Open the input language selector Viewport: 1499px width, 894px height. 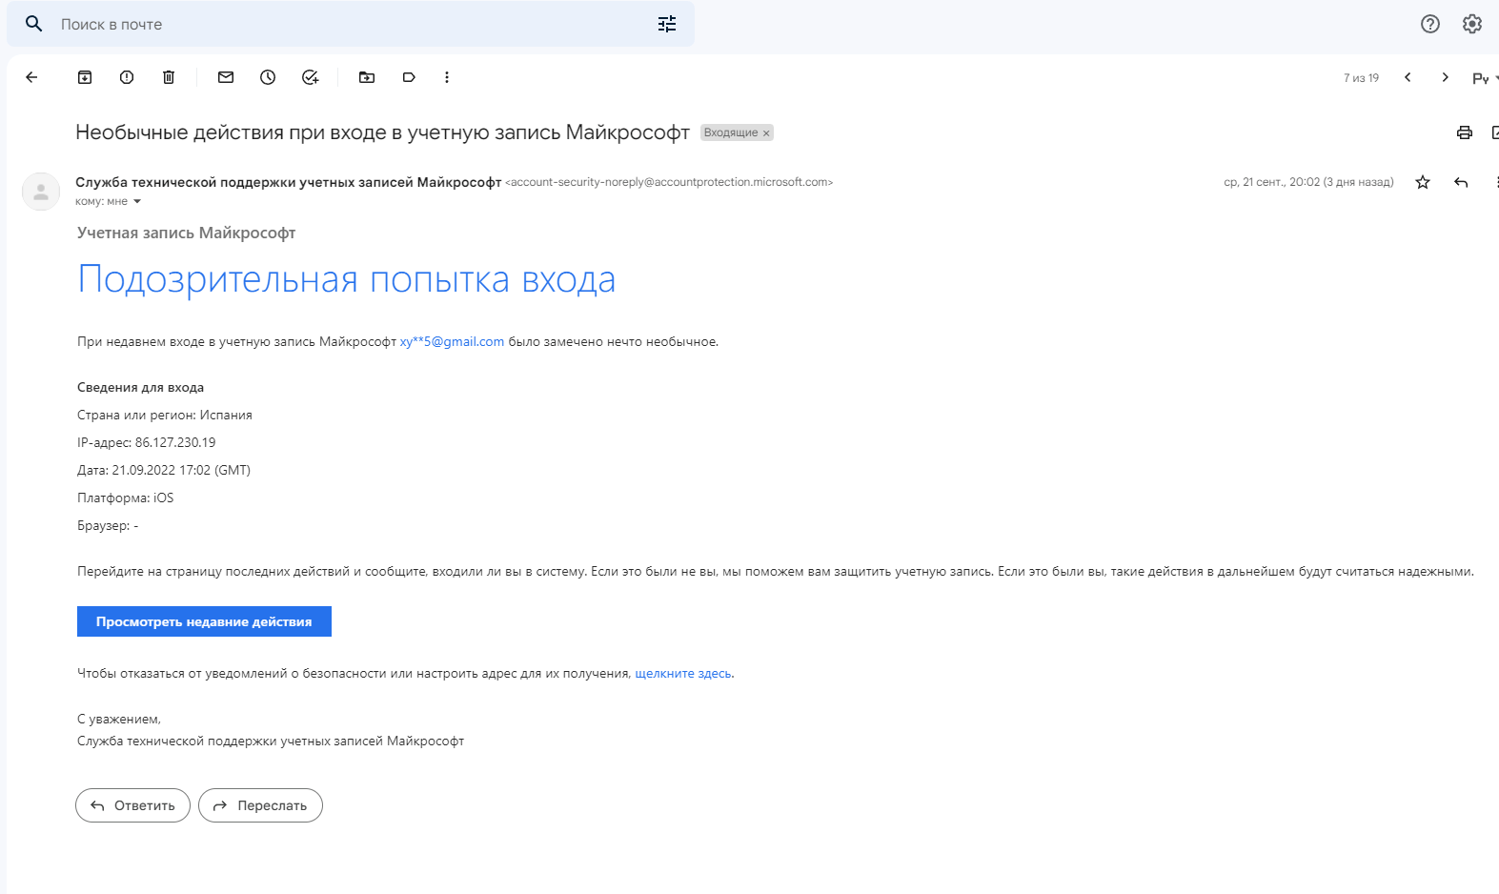pos(1485,78)
